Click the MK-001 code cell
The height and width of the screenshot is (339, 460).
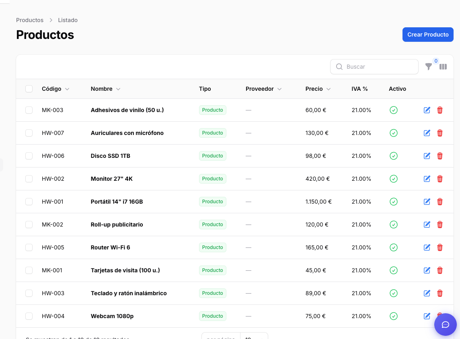pos(52,270)
